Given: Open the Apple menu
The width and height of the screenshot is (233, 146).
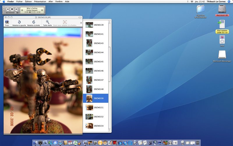Looking at the screenshot, I should click(x=4, y=1).
